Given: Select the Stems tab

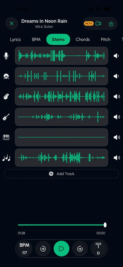Looking at the screenshot, I should tap(58, 39).
